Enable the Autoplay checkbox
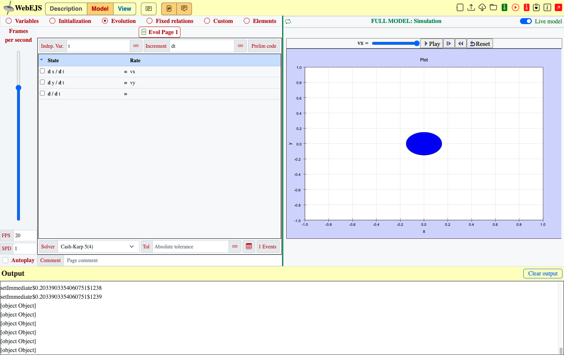The height and width of the screenshot is (355, 564). click(5, 260)
